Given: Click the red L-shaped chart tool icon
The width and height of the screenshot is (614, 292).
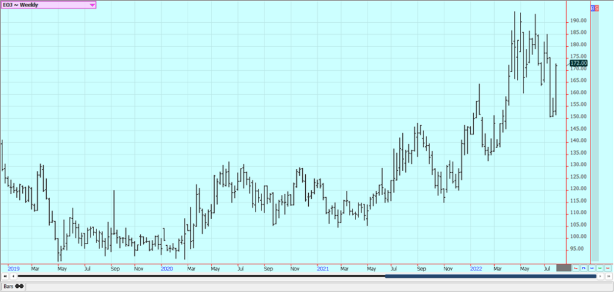Looking at the screenshot, I should [x=576, y=268].
